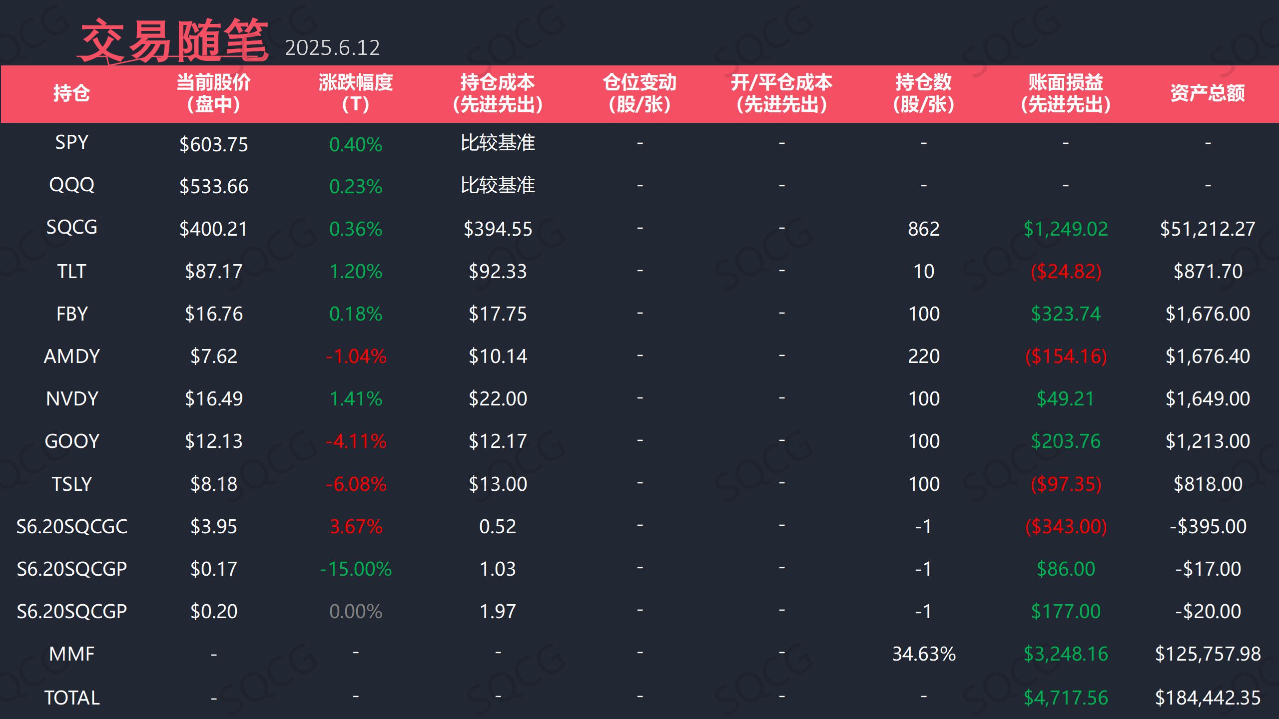This screenshot has width=1279, height=719.
Task: Click the 交易随笔 title text
Action: tap(174, 41)
